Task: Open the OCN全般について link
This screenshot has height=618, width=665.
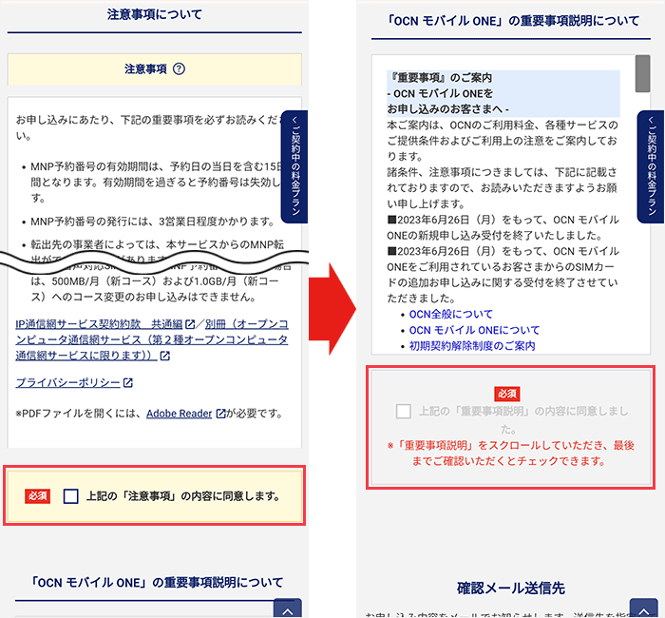Action: click(x=451, y=314)
